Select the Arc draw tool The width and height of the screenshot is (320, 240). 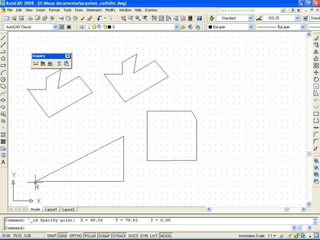[x=3, y=72]
